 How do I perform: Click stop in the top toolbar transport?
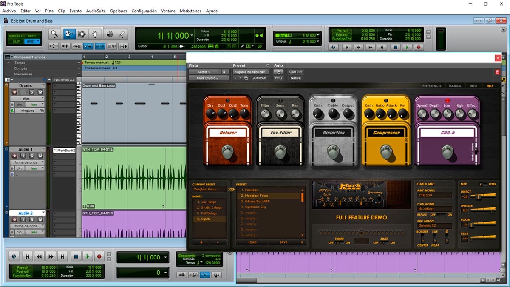[x=395, y=48]
